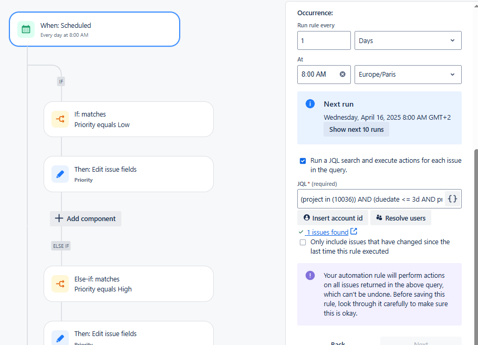Screen dimensions: 478x345
Task: Enable only include changed issues checkbox
Action: click(303, 242)
